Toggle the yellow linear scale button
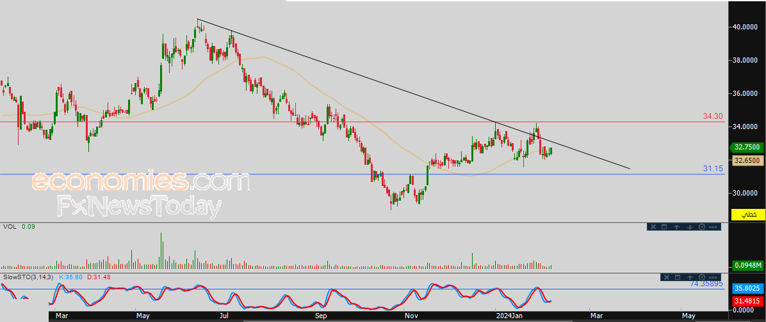 [x=747, y=215]
